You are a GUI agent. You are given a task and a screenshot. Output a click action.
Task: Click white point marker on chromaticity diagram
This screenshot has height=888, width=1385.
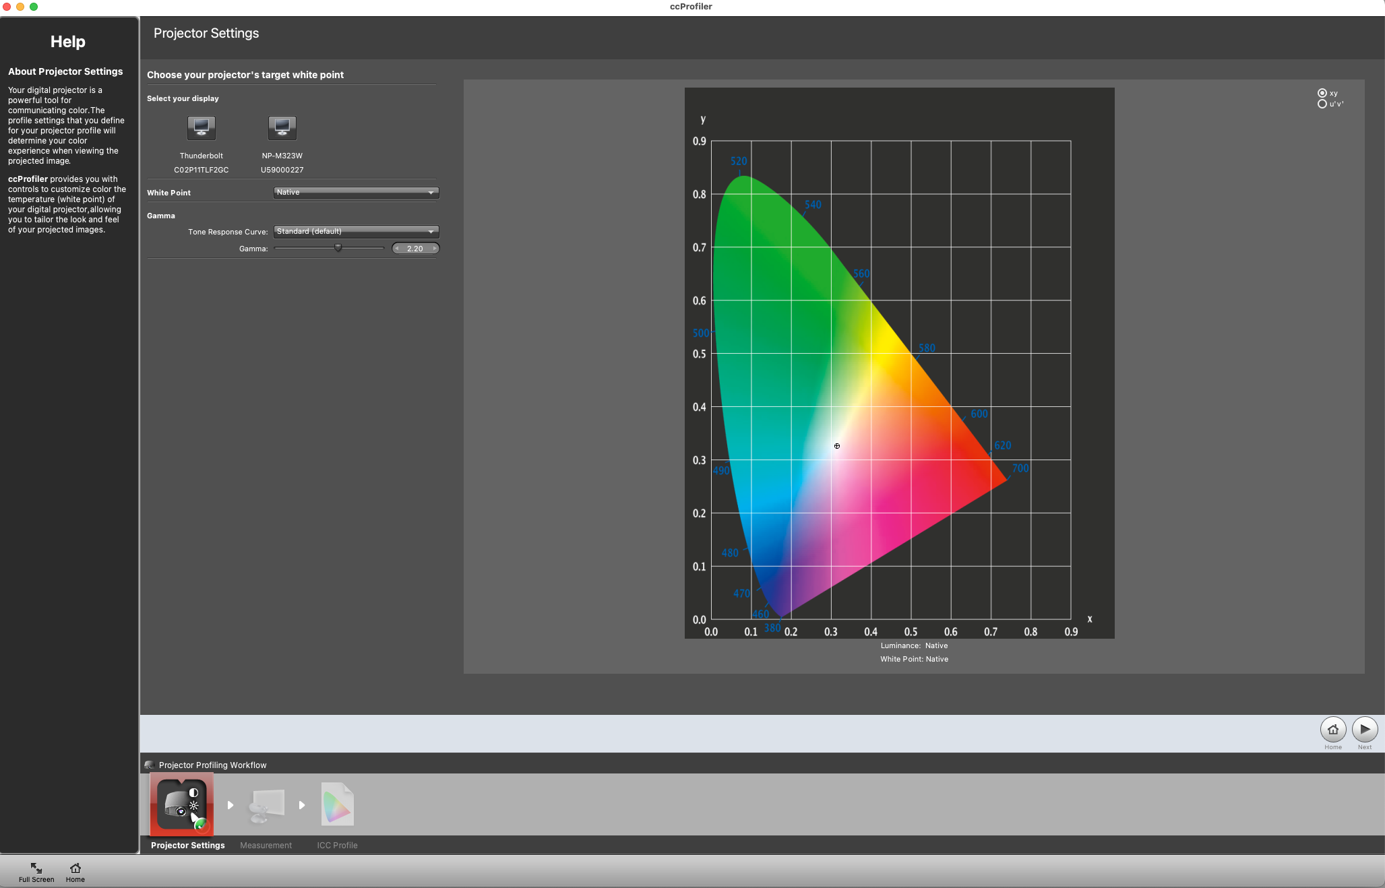(836, 446)
